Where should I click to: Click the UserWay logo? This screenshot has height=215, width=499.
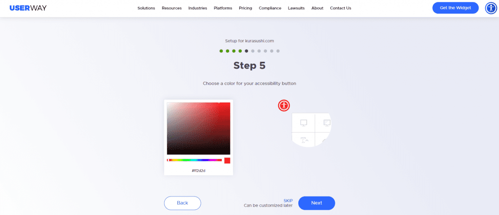pos(28,8)
